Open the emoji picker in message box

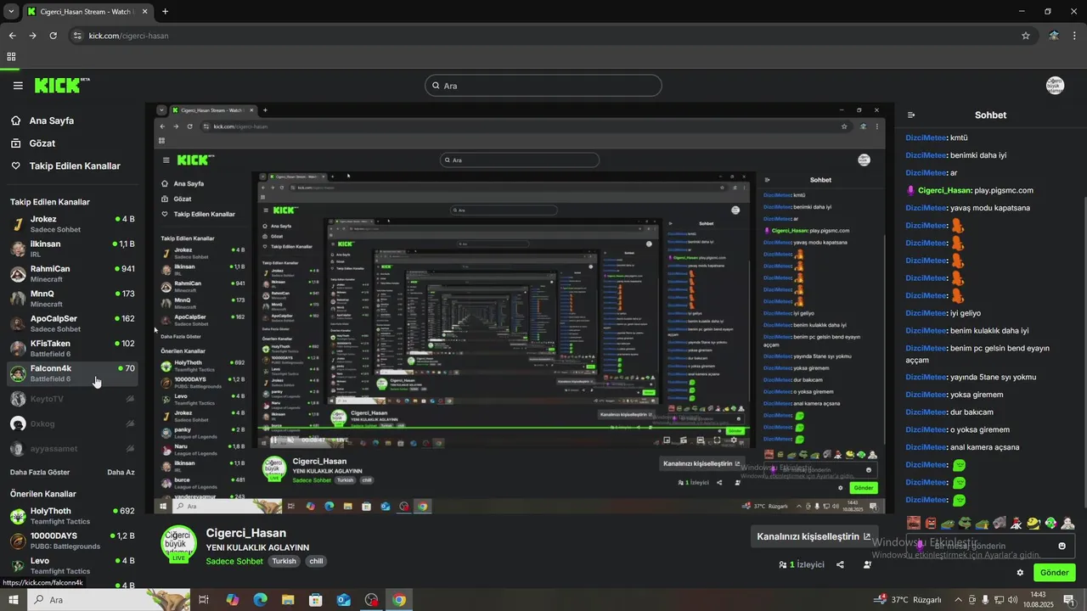coord(1062,546)
